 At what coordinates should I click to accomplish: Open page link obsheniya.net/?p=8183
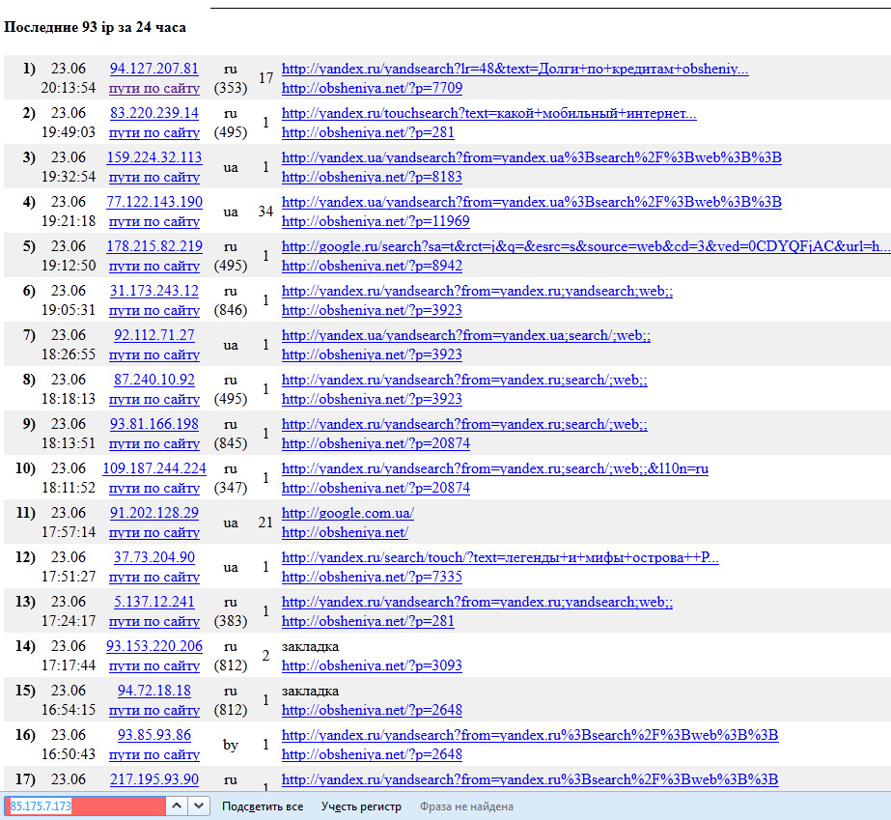click(x=372, y=177)
